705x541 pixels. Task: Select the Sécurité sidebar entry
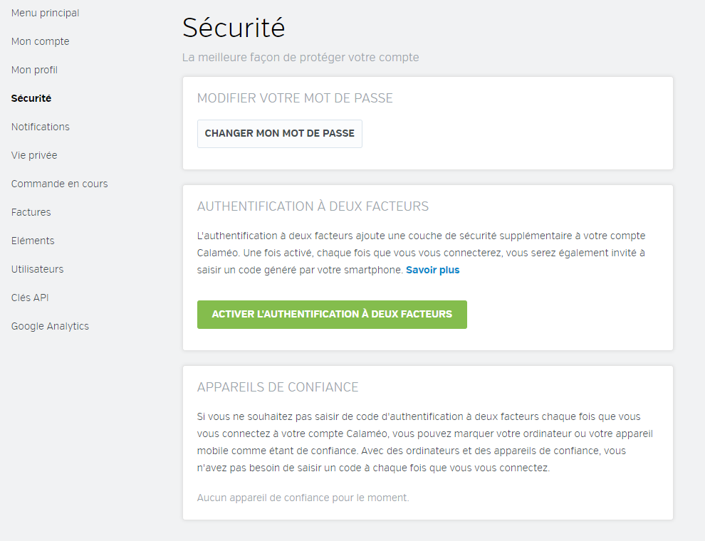tap(31, 98)
